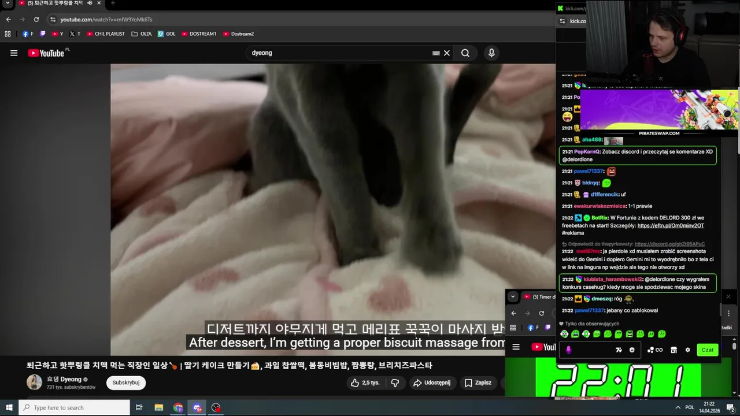Click the purple microphone in chat input
The width and height of the screenshot is (740, 416).
click(568, 350)
